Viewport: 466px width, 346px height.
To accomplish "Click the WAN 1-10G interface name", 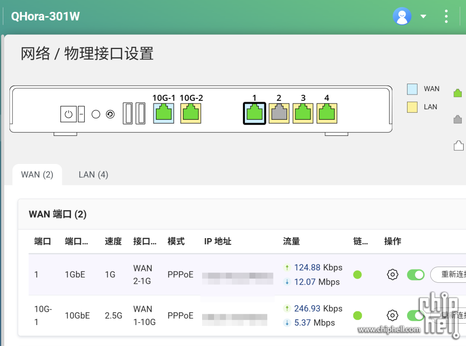I will click(x=145, y=316).
